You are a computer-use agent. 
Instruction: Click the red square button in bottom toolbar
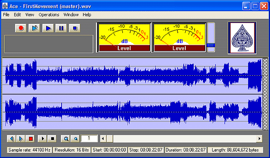pos(31,139)
